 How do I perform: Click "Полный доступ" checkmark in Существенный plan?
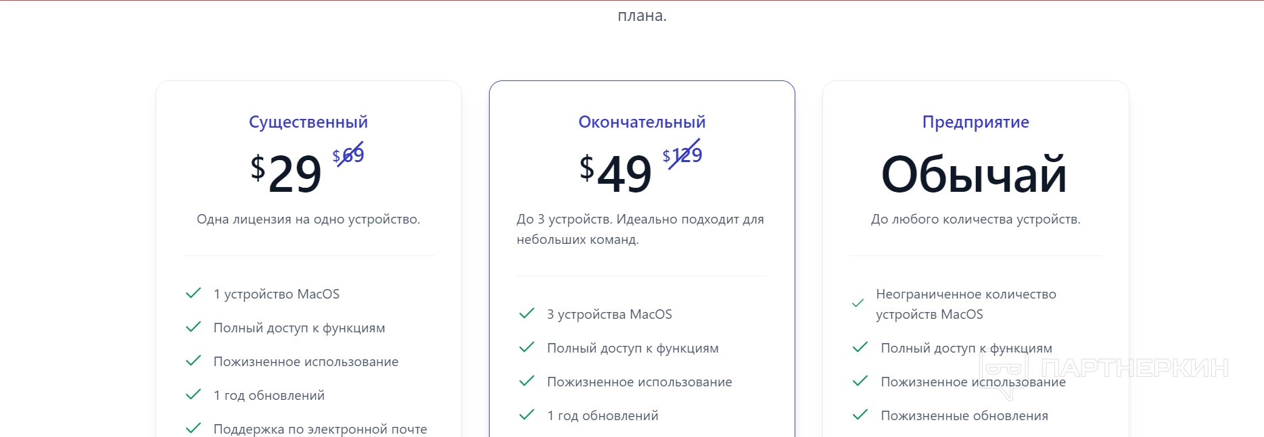193,327
